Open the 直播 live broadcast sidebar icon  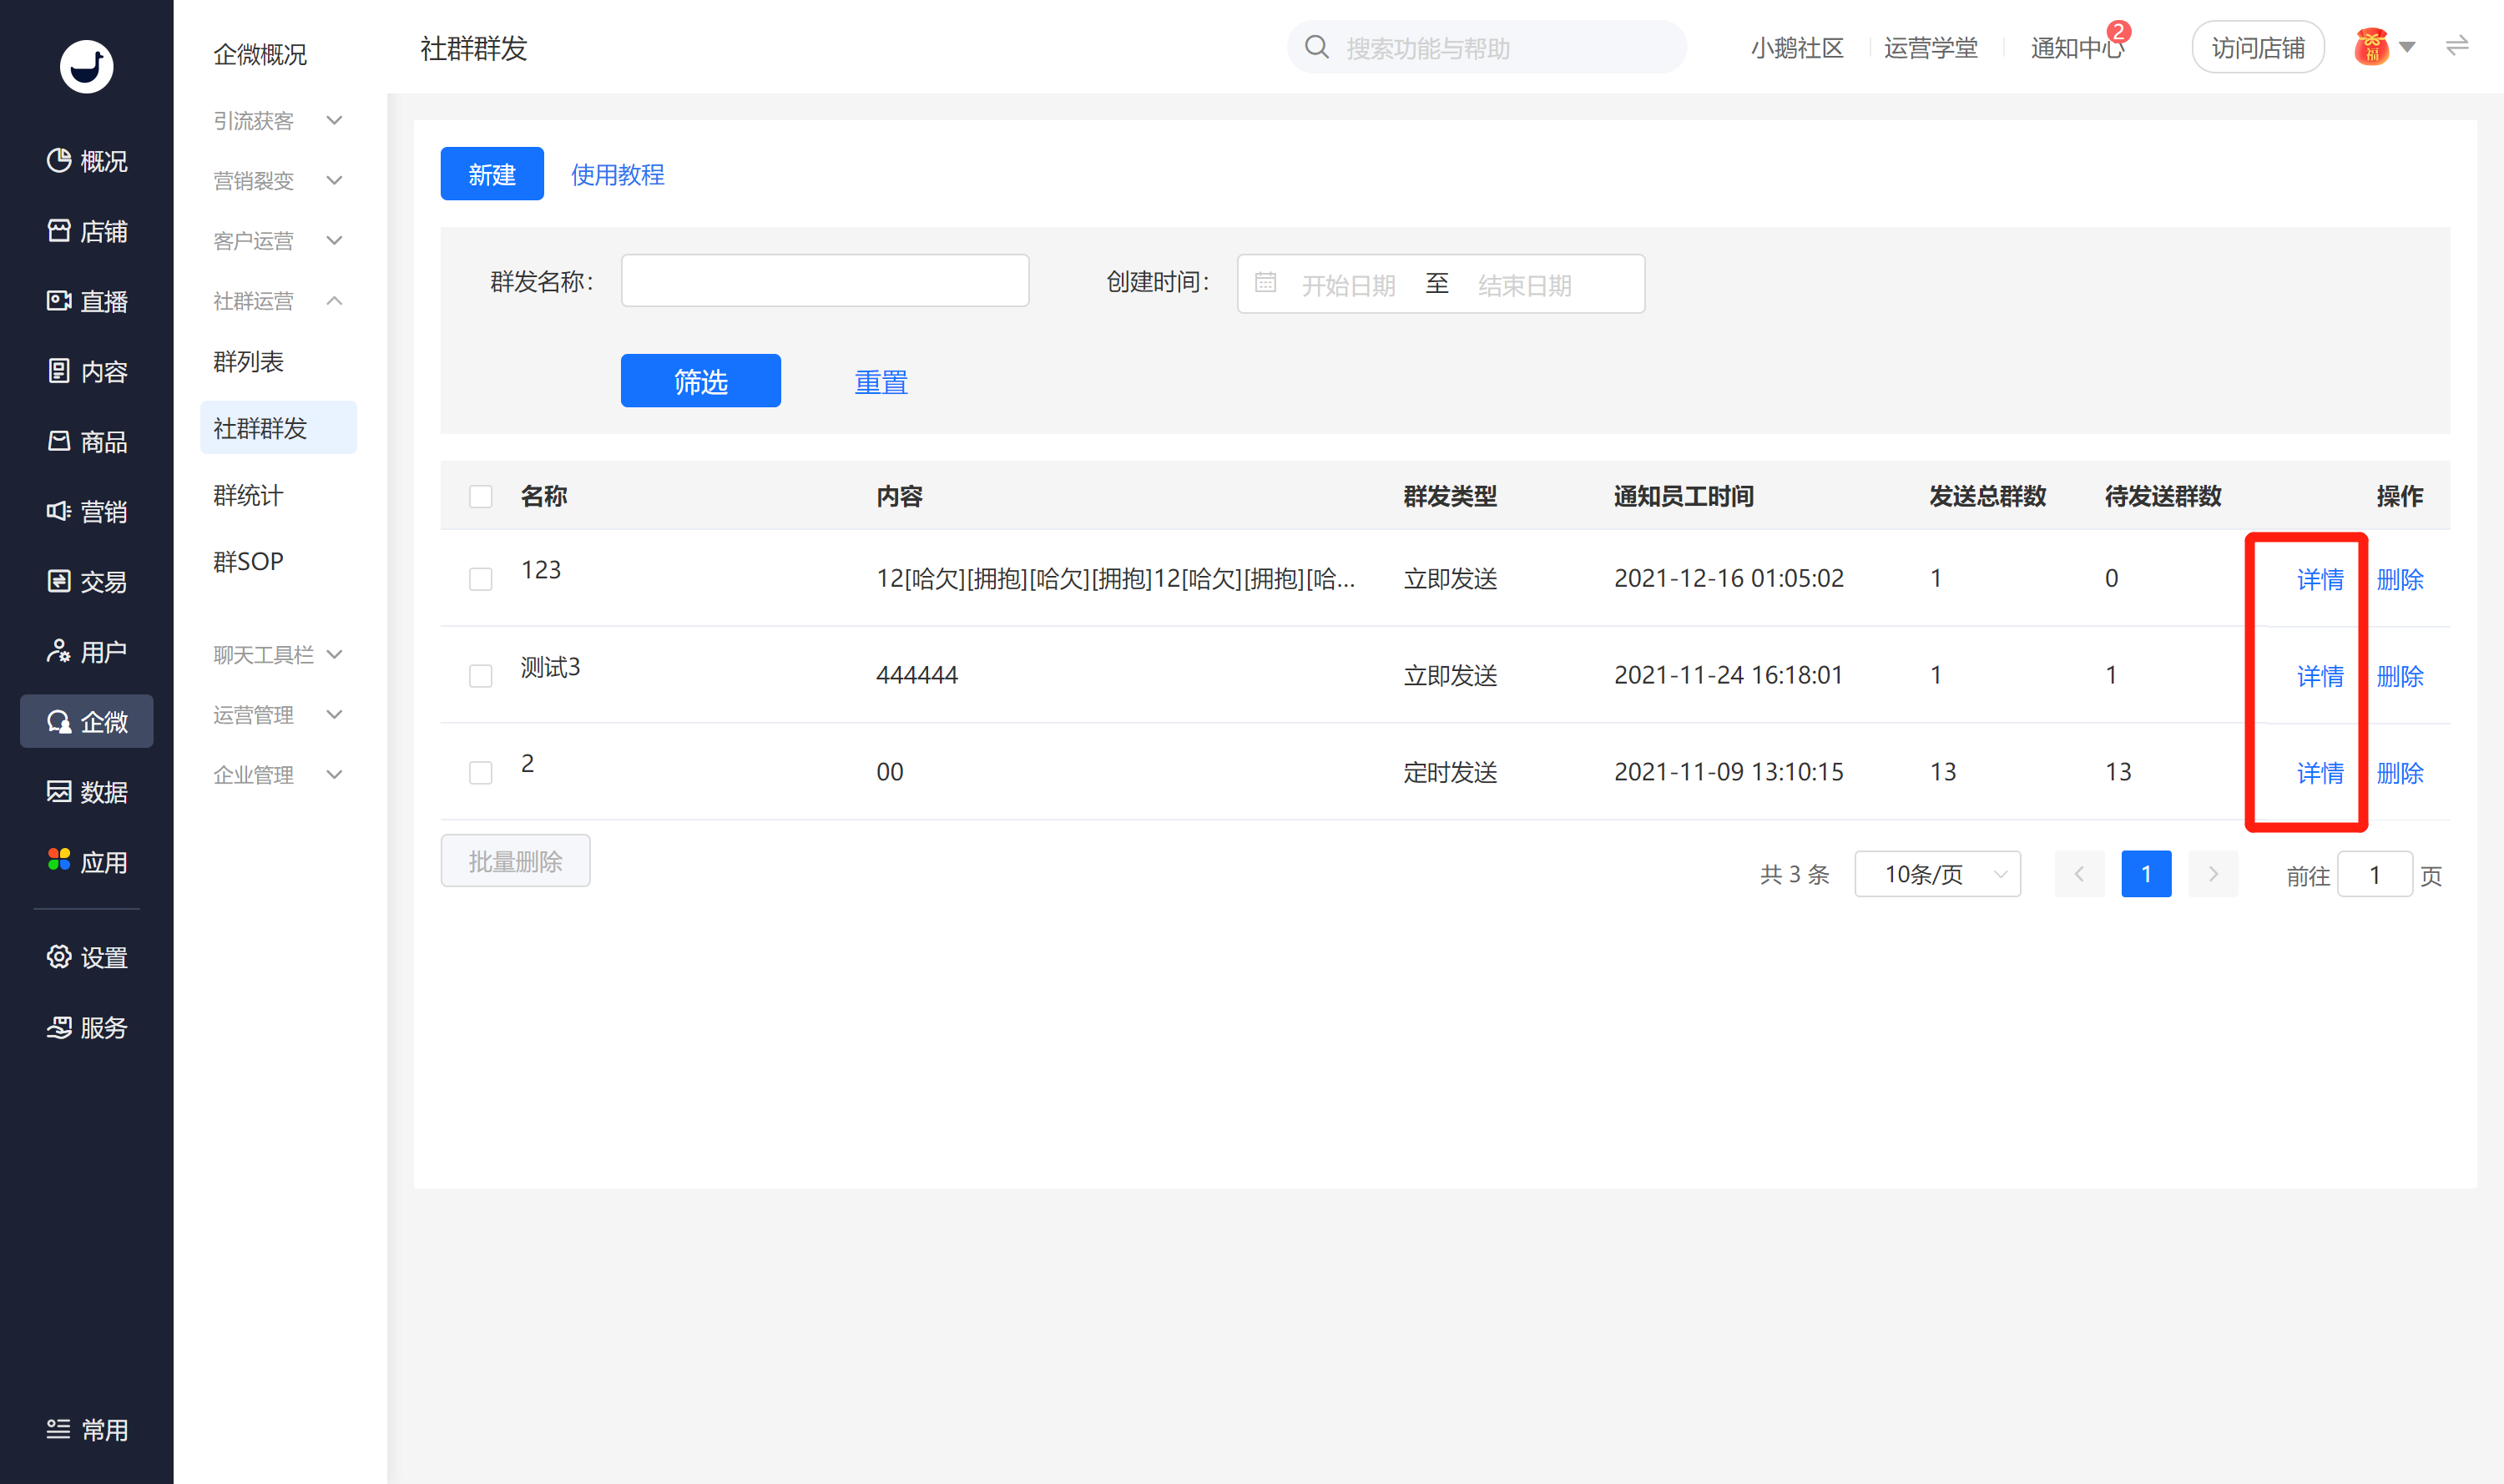[59, 301]
